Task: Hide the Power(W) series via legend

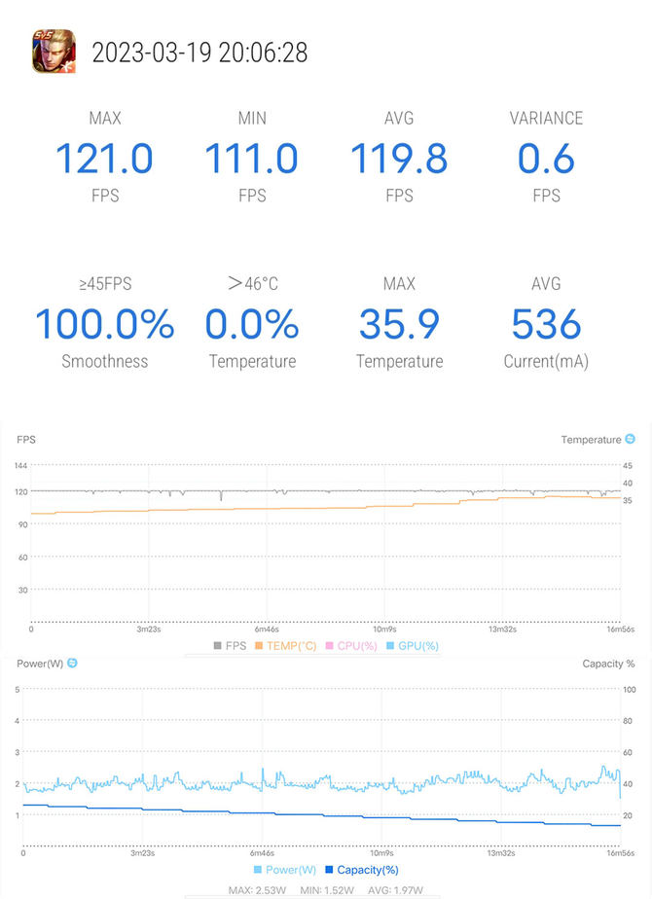Action: tap(283, 870)
